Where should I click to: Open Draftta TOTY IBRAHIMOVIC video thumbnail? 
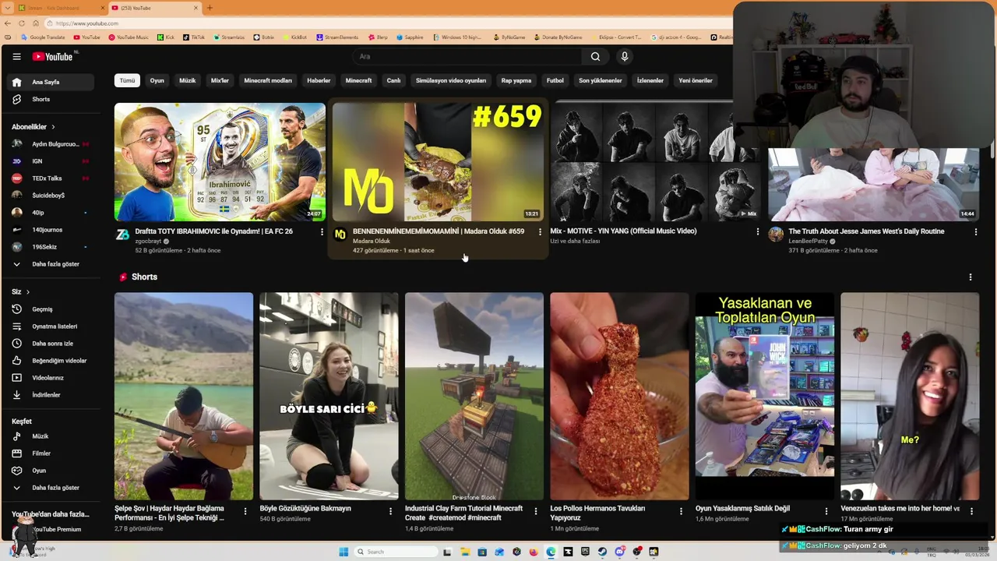point(220,162)
